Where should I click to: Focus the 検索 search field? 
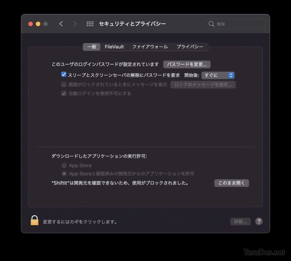point(235,24)
